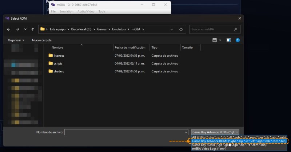Click licenses date '07/09/2022 04:53 p. m.'
The height and width of the screenshot is (152, 291).
pyautogui.click(x=130, y=56)
